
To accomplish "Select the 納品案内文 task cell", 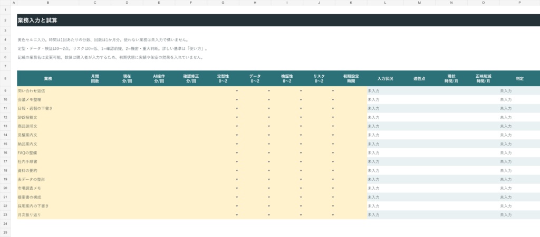I will 48,144.
